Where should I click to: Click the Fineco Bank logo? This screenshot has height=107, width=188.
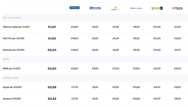[x=74, y=8]
